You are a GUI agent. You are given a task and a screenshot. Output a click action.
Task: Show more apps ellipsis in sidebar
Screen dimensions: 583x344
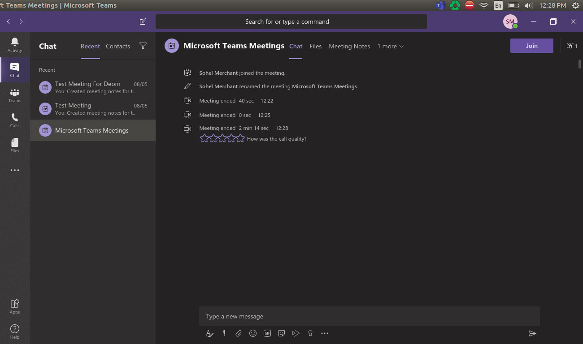pos(15,170)
